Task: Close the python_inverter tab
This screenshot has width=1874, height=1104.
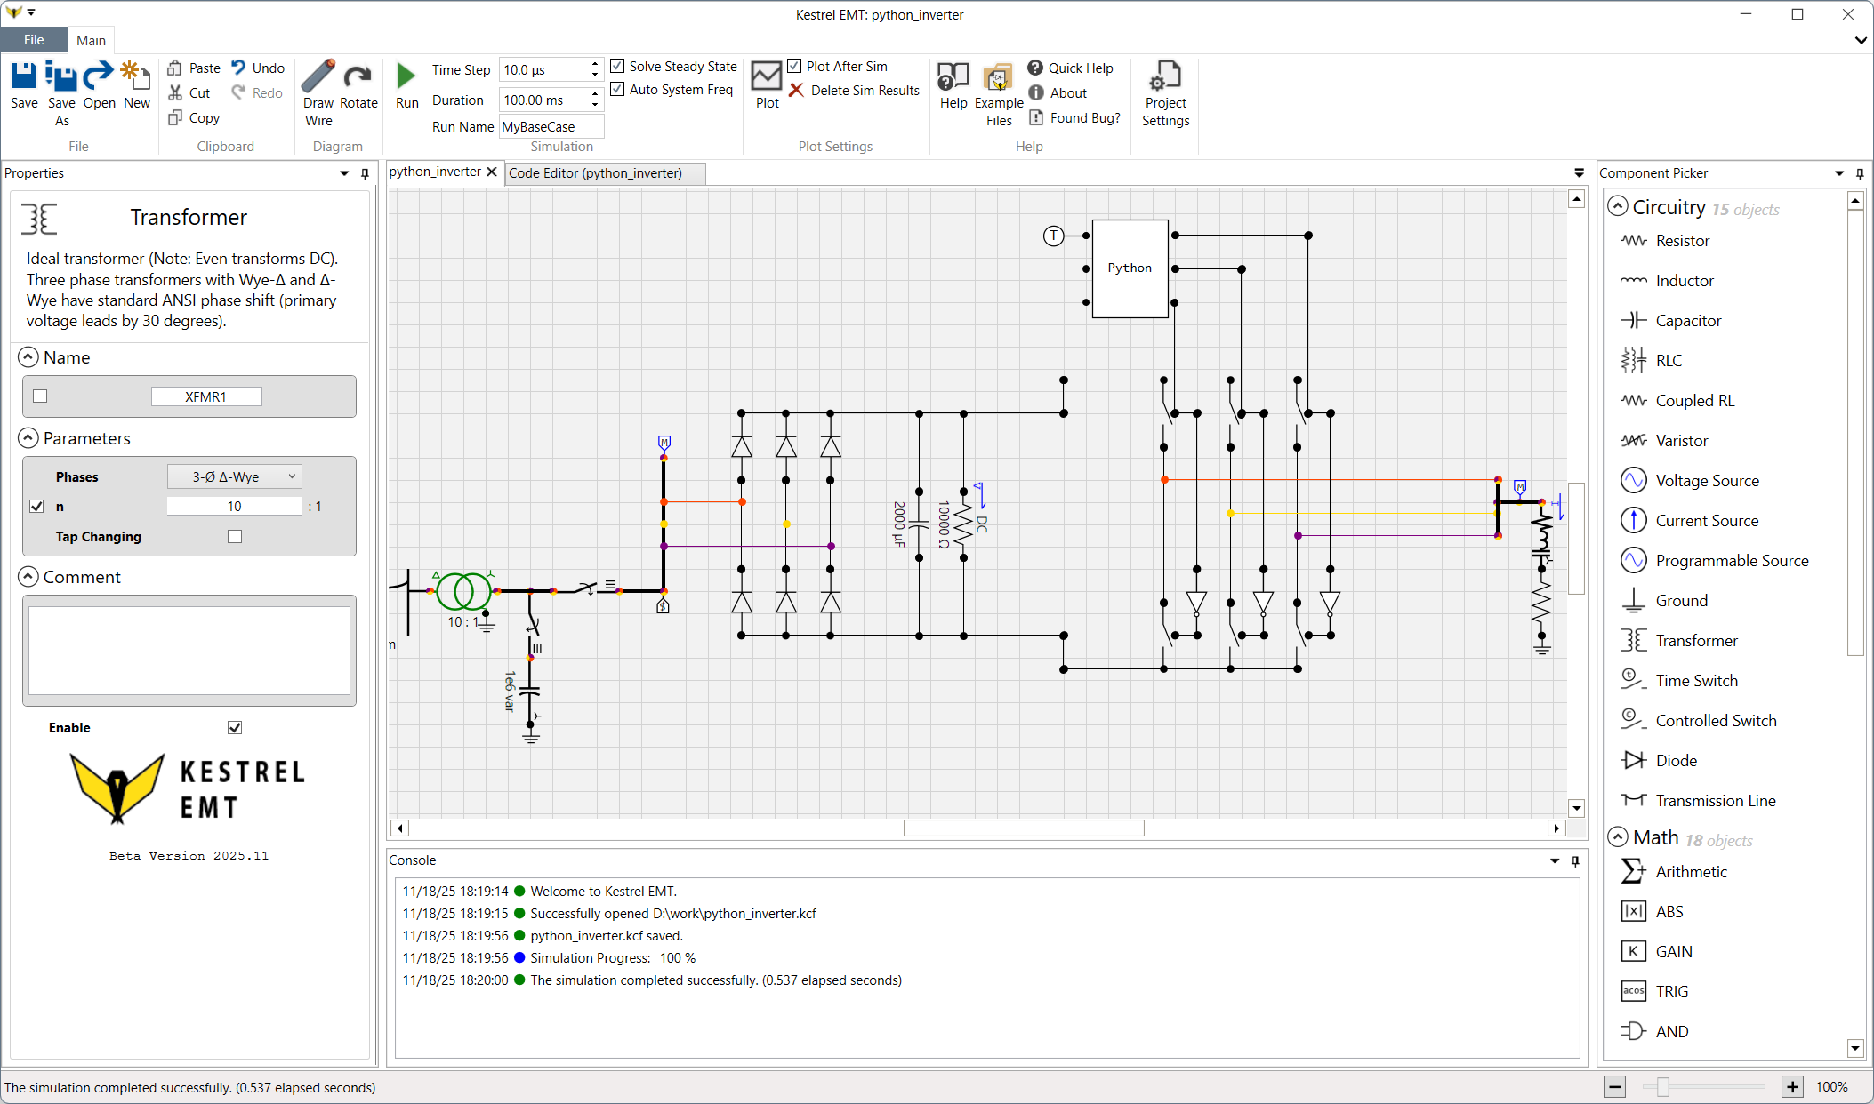Action: [x=492, y=172]
